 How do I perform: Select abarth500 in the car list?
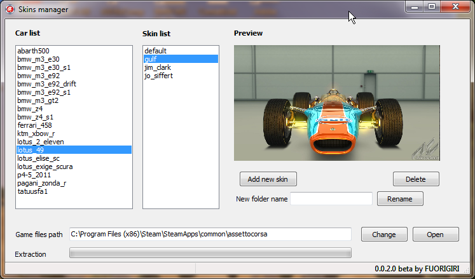pyautogui.click(x=74, y=51)
